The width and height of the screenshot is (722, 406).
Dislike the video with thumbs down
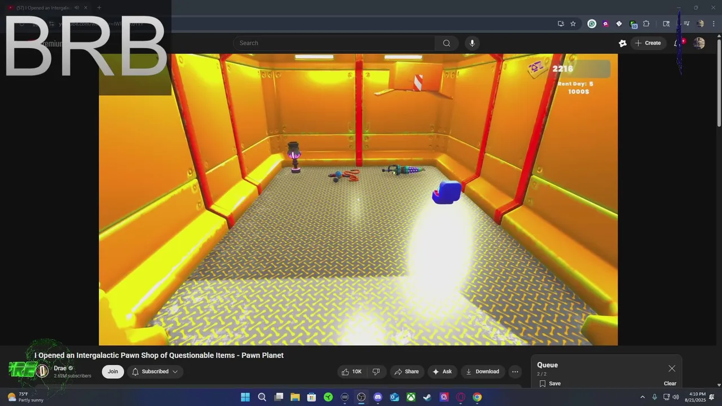click(x=376, y=372)
